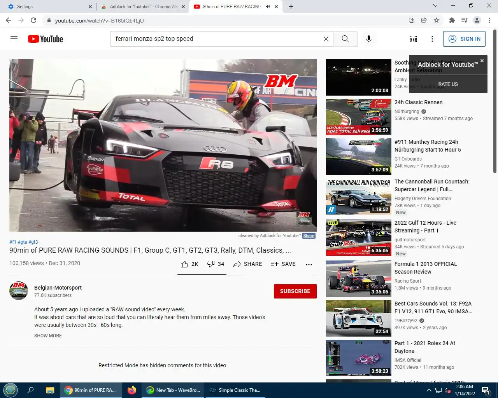Click the SIGN IN button
This screenshot has width=498, height=398.
(x=464, y=39)
